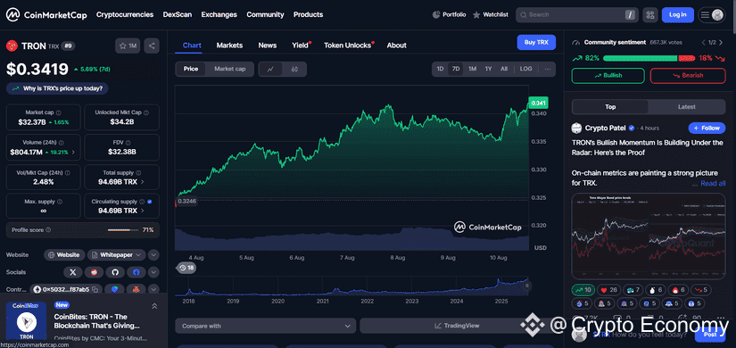The image size is (736, 348).
Task: Expand more website links chevron
Action: pyautogui.click(x=153, y=255)
